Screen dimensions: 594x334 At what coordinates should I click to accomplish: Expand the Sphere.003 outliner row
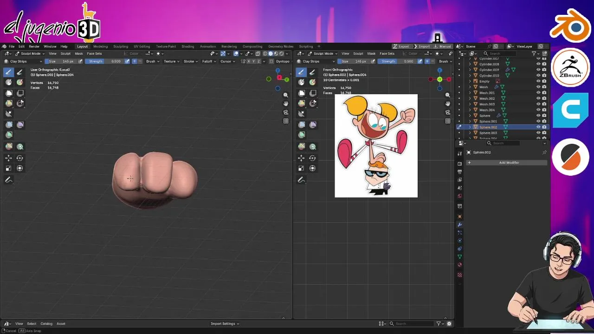tap(470, 133)
